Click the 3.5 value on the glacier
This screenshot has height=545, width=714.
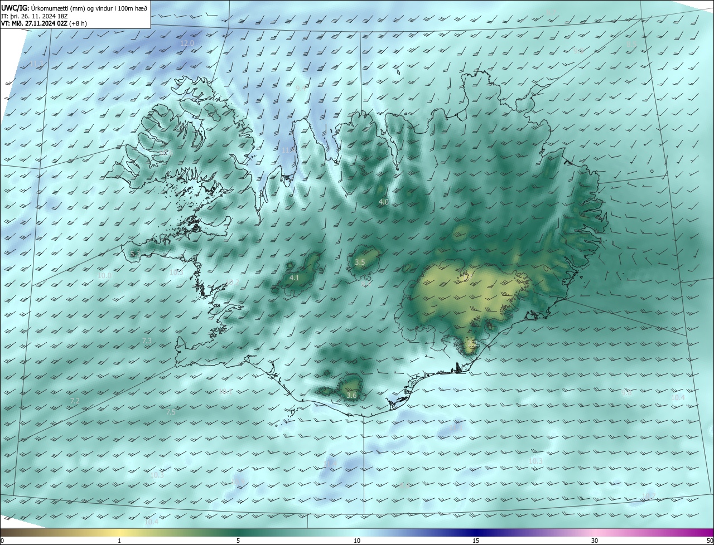coord(360,262)
